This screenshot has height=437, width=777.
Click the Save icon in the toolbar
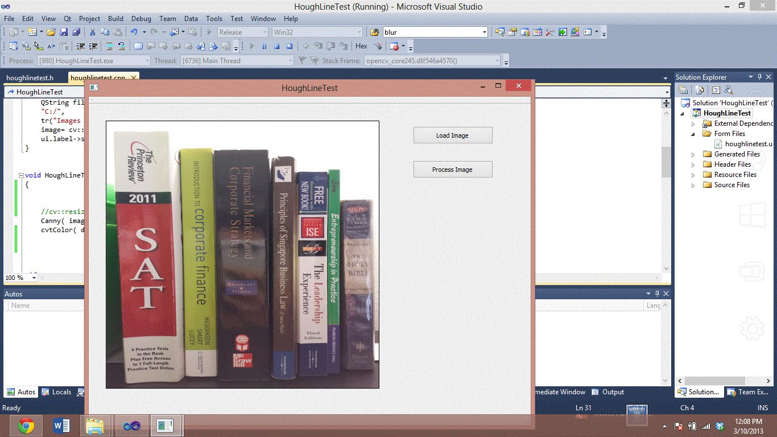coord(63,32)
